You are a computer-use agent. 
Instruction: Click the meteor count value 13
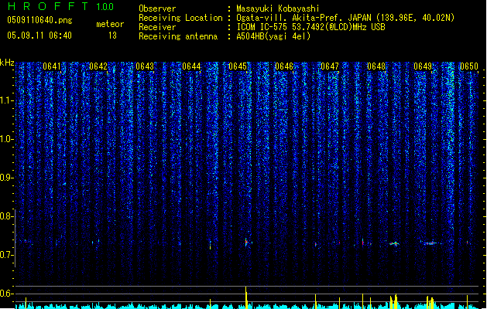112,36
